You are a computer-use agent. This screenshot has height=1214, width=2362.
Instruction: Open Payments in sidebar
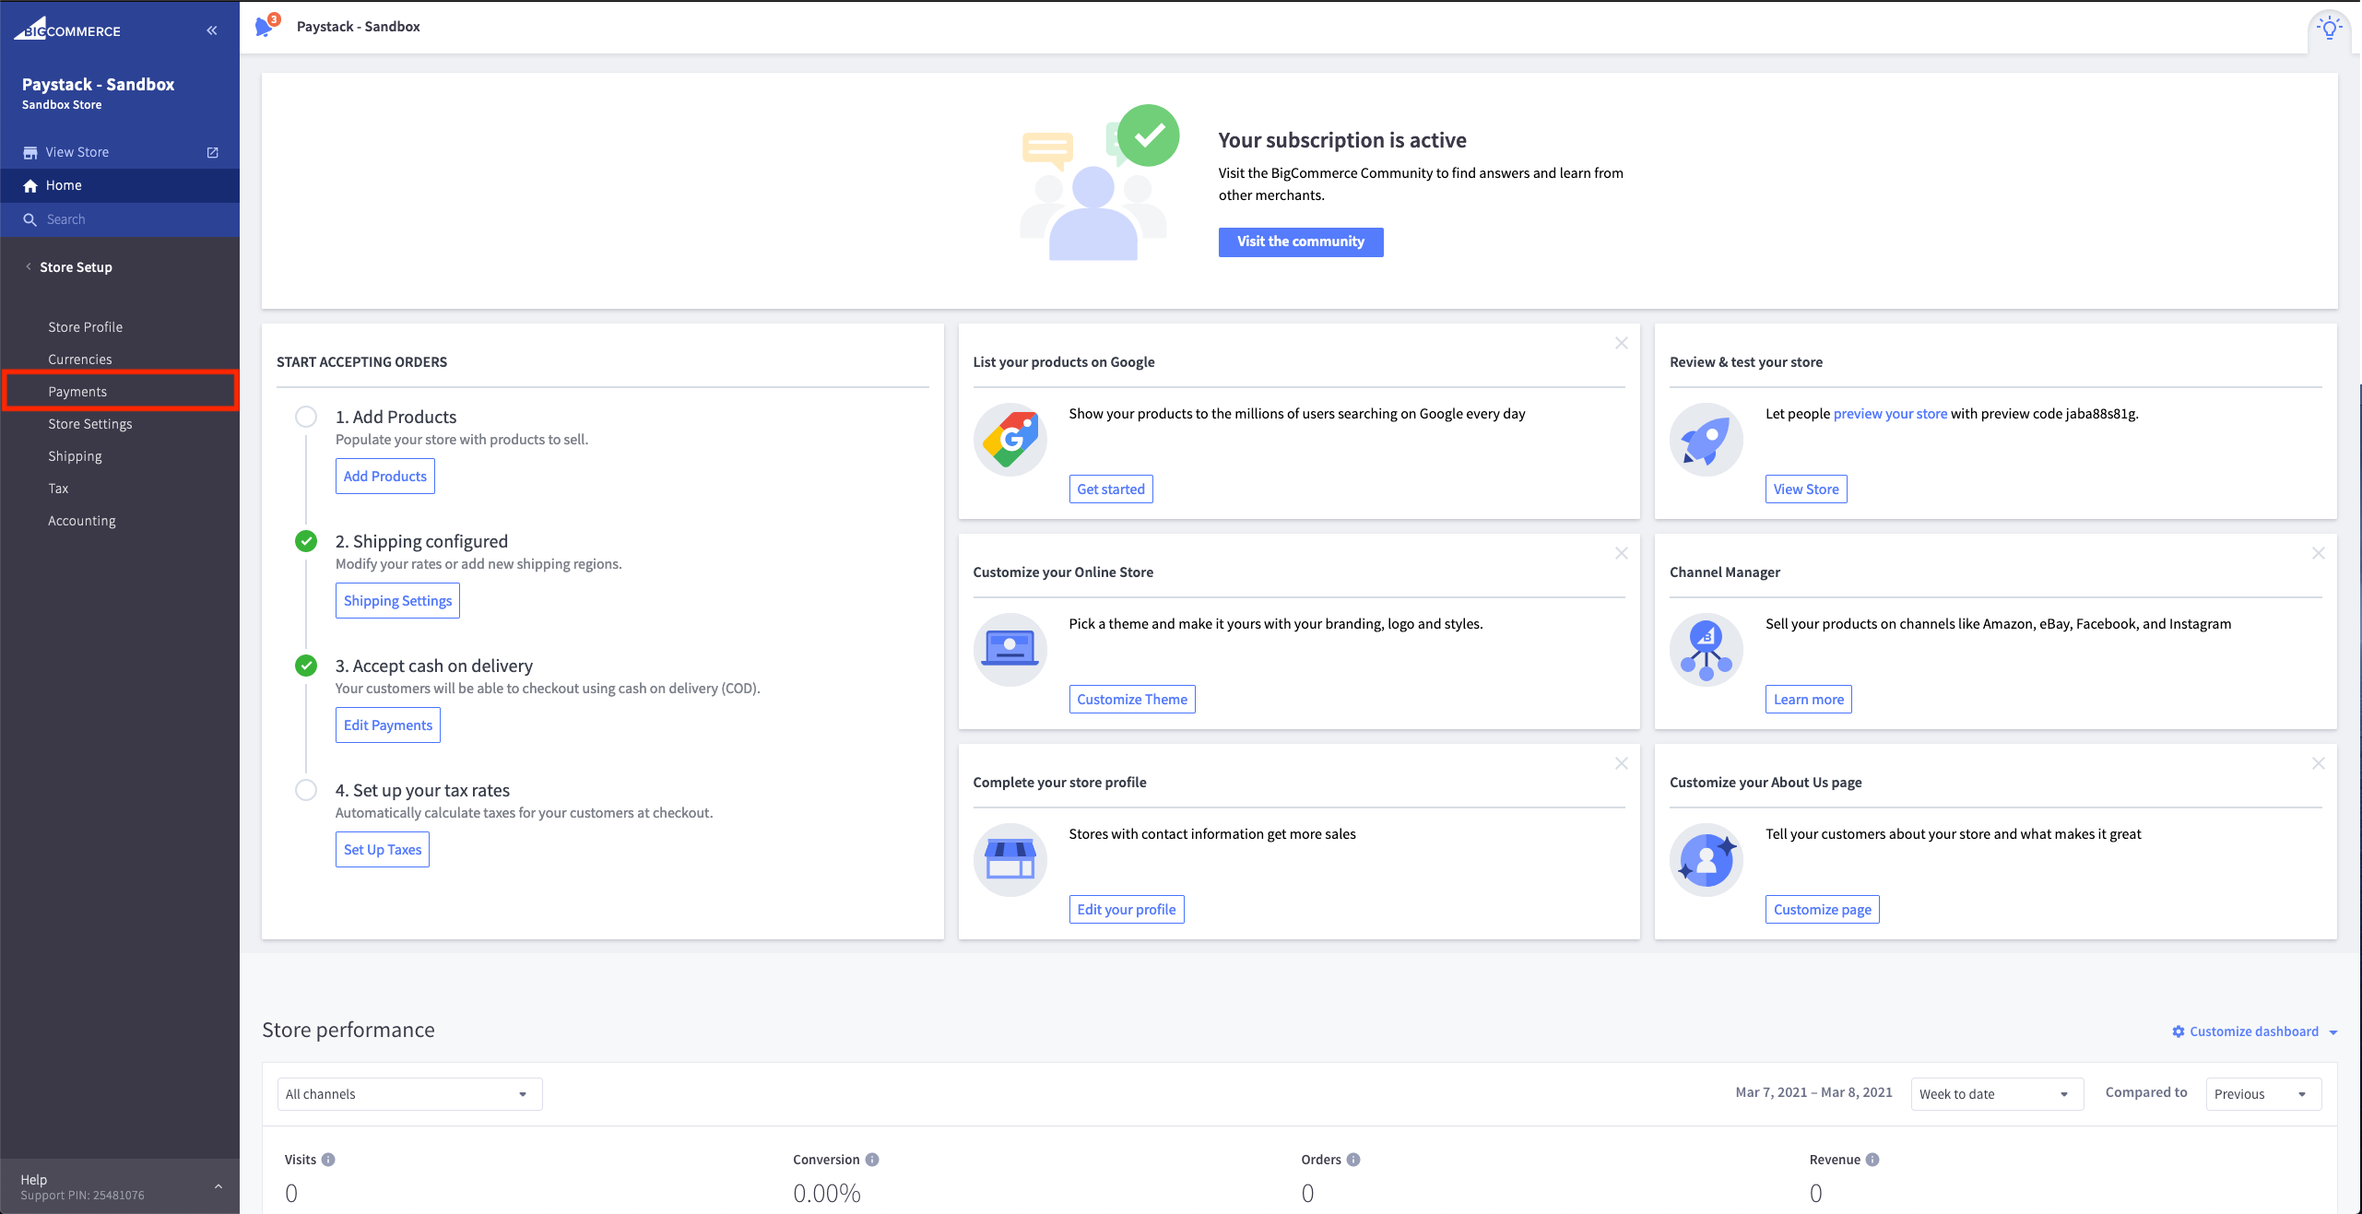coord(77,392)
